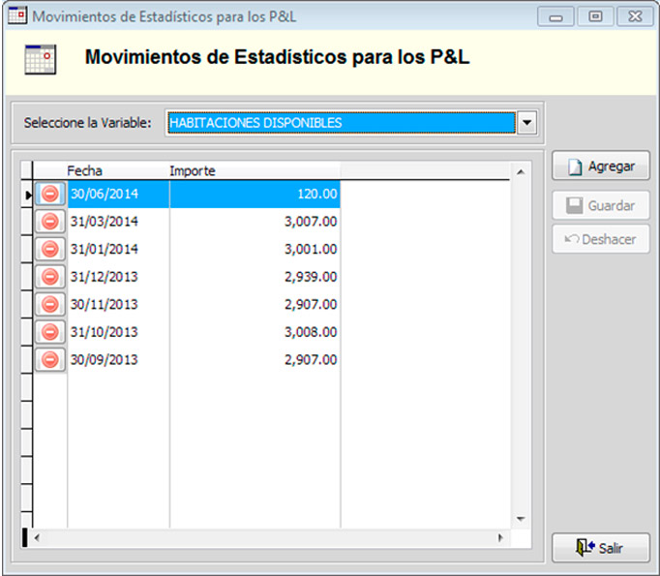Image resolution: width=660 pixels, height=576 pixels.
Task: Click the Importe column header
Action: click(x=254, y=171)
